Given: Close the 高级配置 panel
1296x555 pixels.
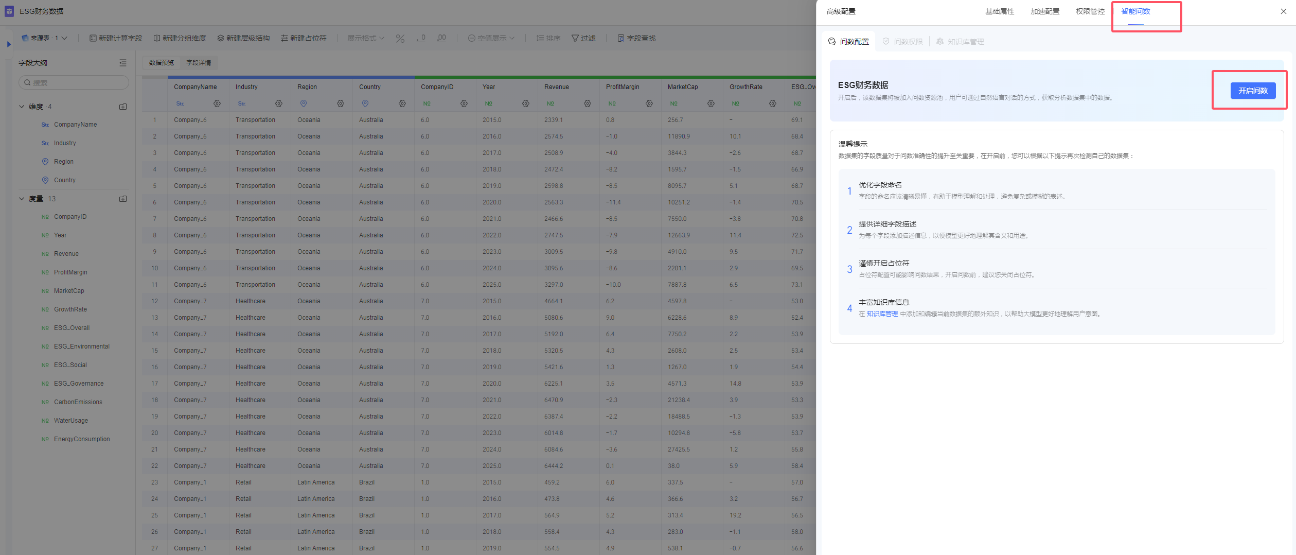Looking at the screenshot, I should [x=1283, y=11].
